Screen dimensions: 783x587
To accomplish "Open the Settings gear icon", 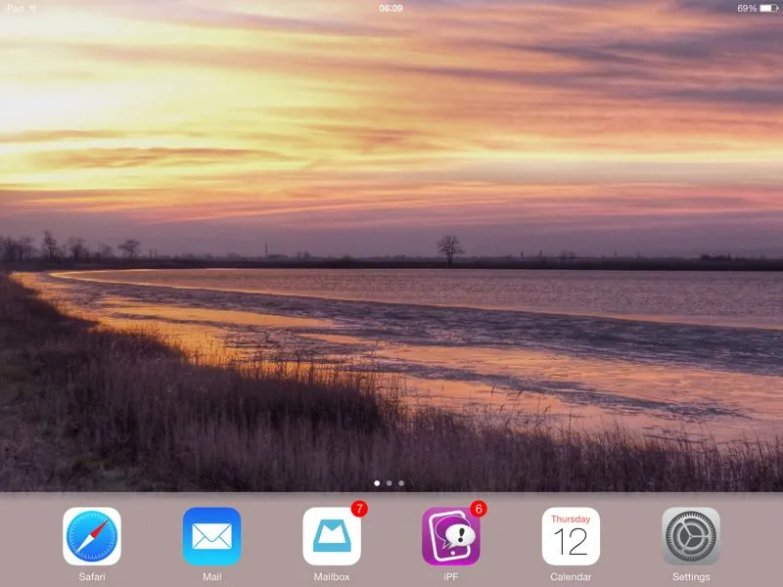I will coord(691,536).
